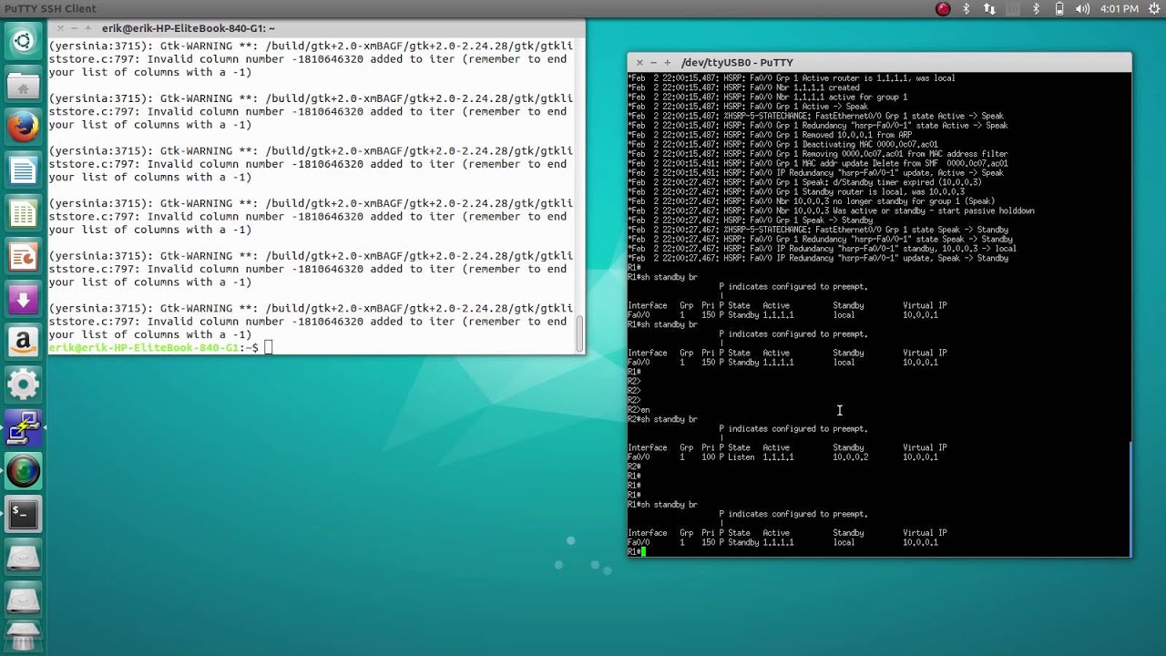Close the /dev/ttyUSB0 PuTTY window
The image size is (1166, 656).
(639, 62)
